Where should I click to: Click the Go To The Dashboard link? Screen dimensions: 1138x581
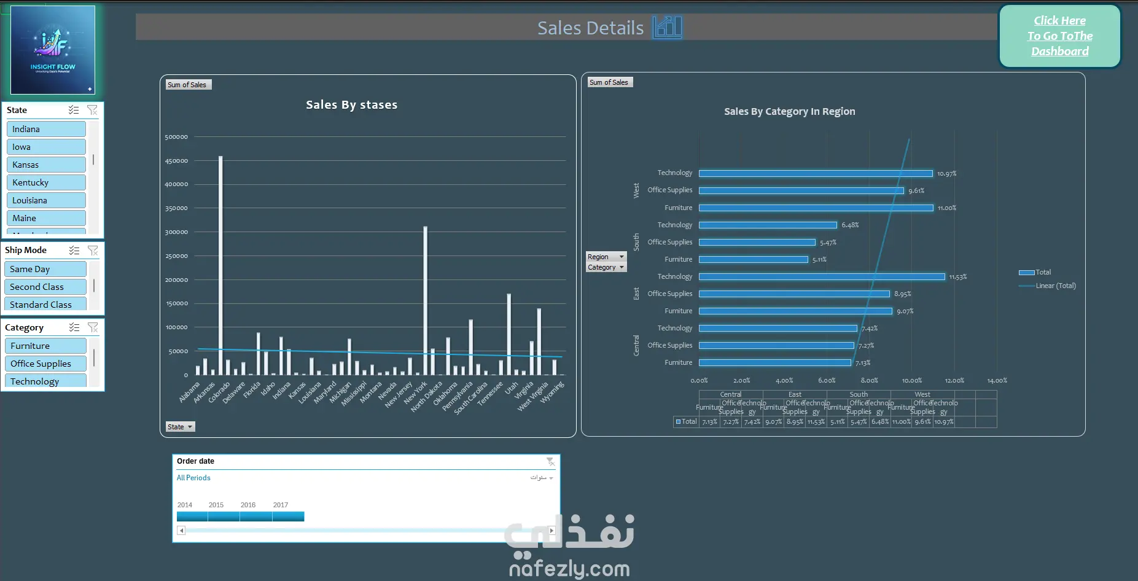(1060, 36)
